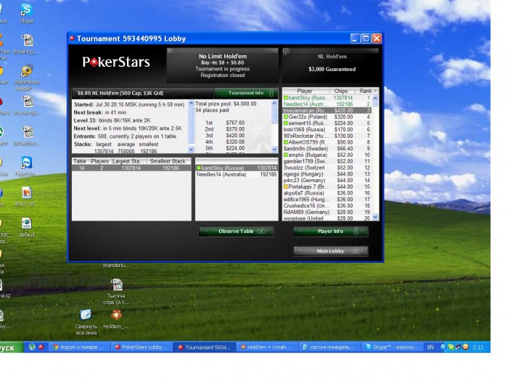This screenshot has width=508, height=381.
Task: Select amphii (Bulgaria) player row
Action: click(x=327, y=155)
